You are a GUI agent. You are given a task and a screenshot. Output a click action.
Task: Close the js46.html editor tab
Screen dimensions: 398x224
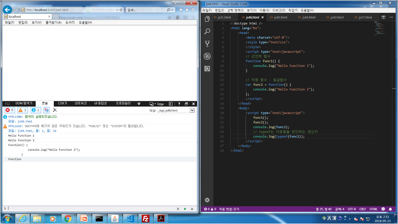[x=262, y=17]
